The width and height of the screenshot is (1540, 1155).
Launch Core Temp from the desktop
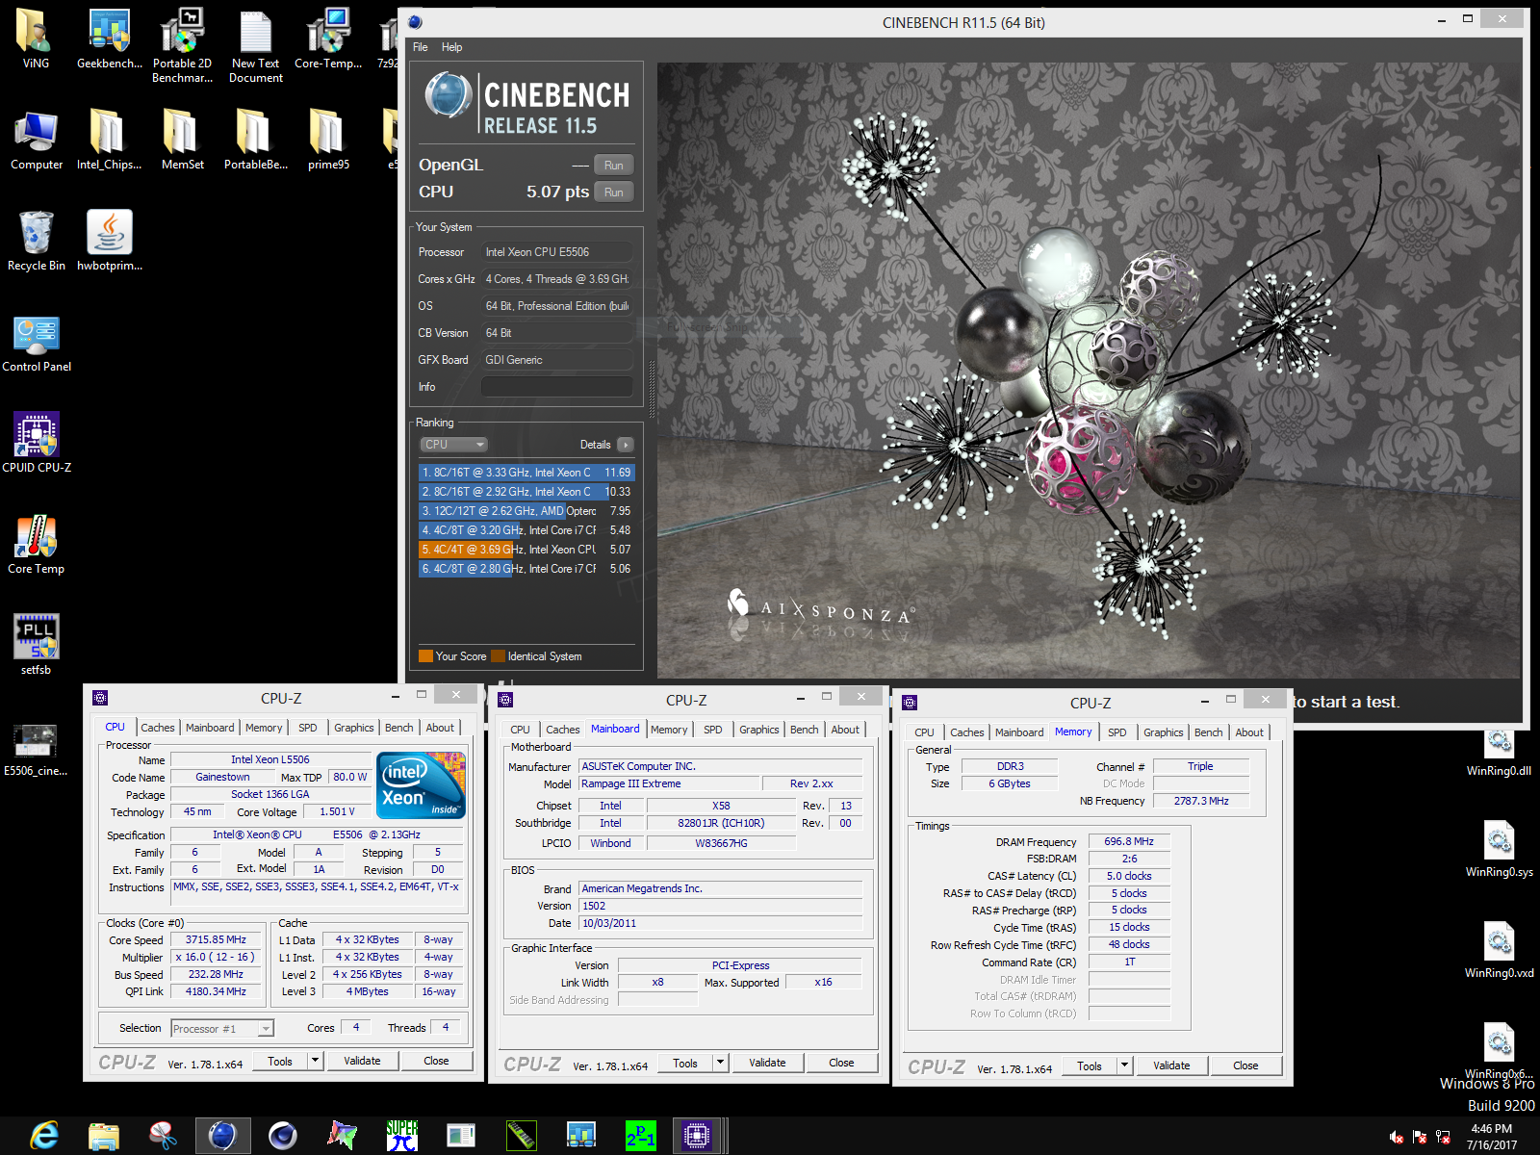(37, 544)
